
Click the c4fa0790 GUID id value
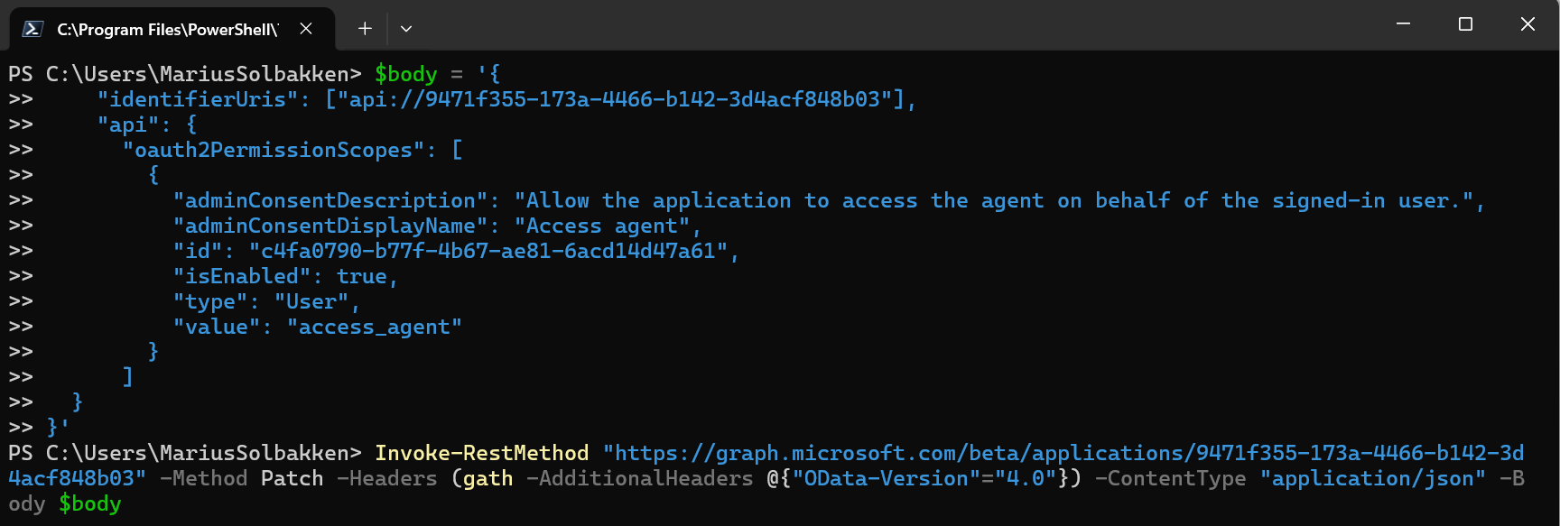[488, 251]
